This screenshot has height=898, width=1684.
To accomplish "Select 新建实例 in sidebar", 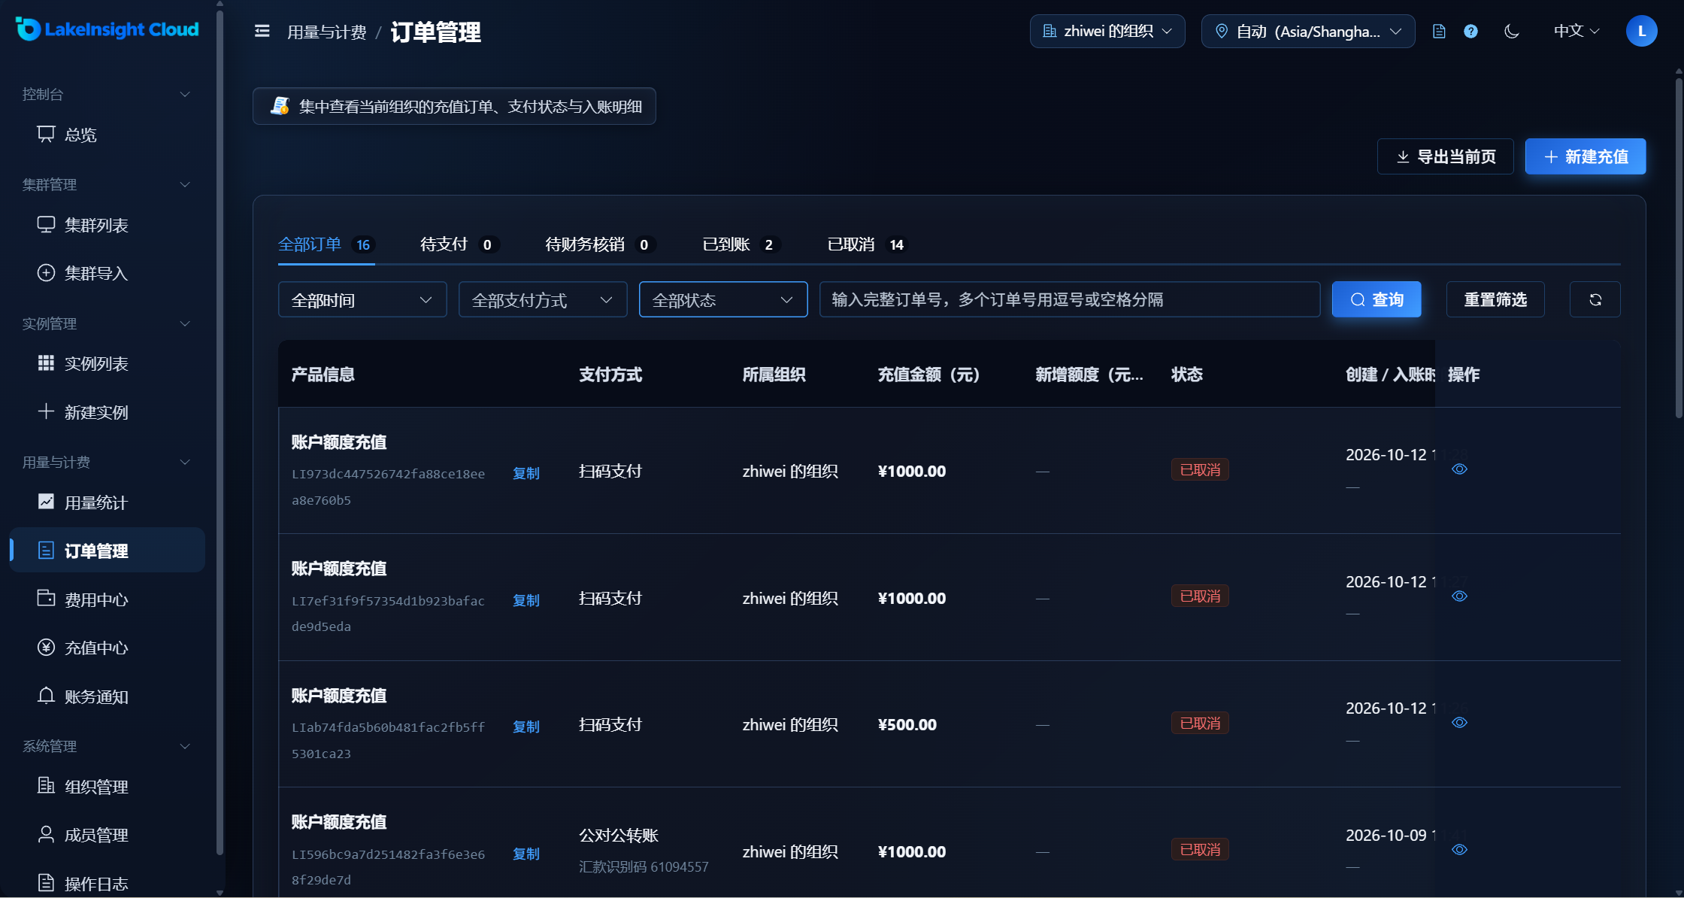I will pos(108,412).
